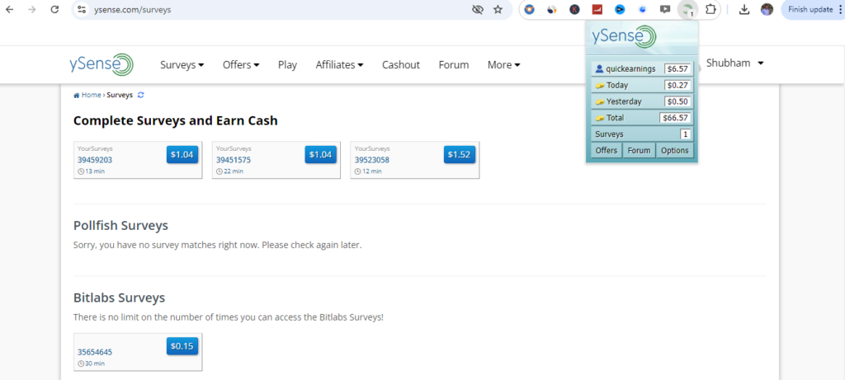The width and height of the screenshot is (845, 380).
Task: Go back to the previous page
Action: click(x=10, y=9)
